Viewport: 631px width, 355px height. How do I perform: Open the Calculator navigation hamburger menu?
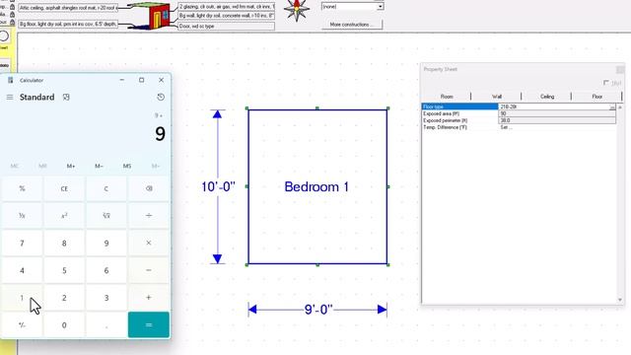click(x=10, y=97)
